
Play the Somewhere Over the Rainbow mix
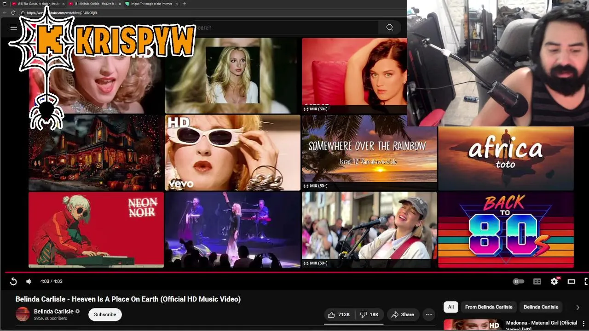pyautogui.click(x=369, y=153)
